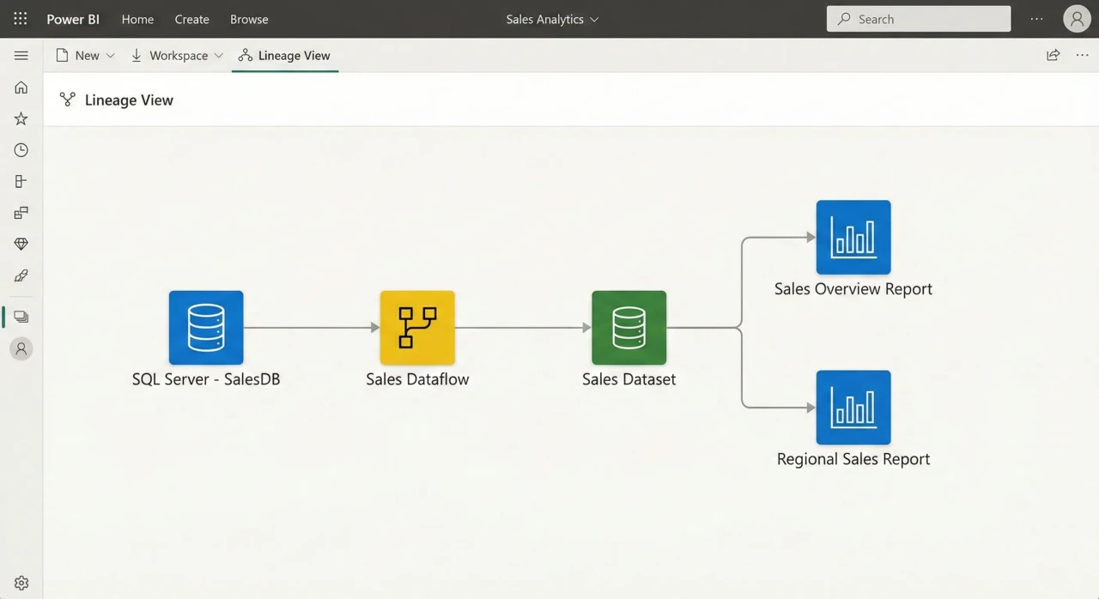
Task: Click the share icon in toolbar
Action: tap(1053, 56)
